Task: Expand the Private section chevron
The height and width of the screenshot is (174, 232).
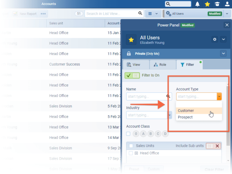Action: coord(223,53)
